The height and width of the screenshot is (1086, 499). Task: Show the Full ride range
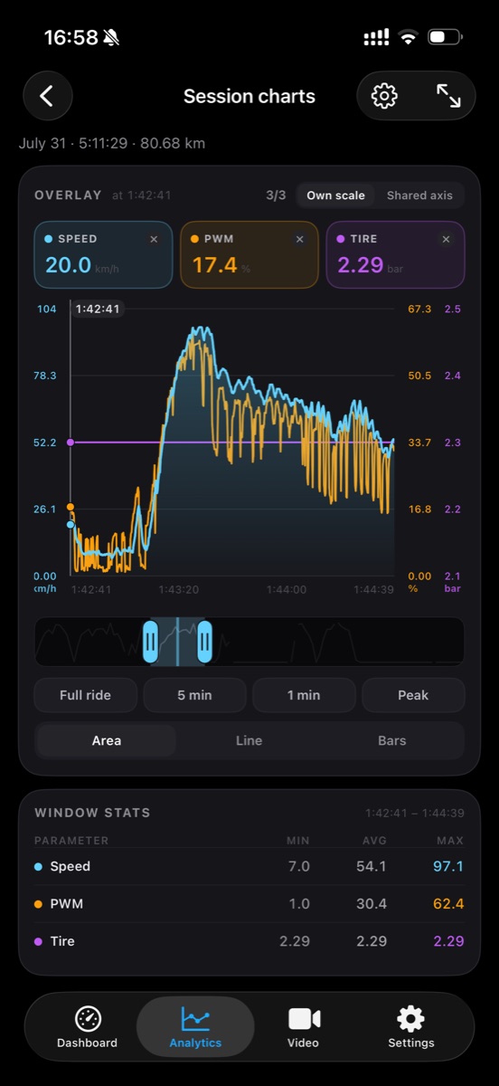[85, 695]
